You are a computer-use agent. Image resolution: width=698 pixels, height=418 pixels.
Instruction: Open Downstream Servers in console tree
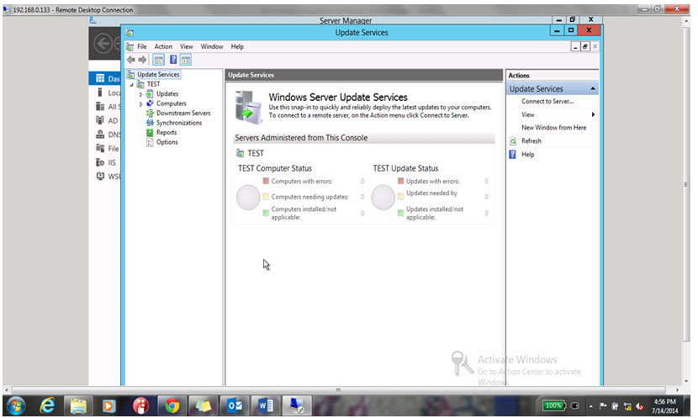[183, 113]
